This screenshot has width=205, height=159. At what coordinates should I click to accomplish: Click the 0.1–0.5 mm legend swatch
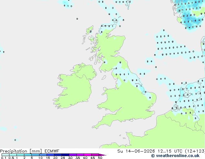5,155
